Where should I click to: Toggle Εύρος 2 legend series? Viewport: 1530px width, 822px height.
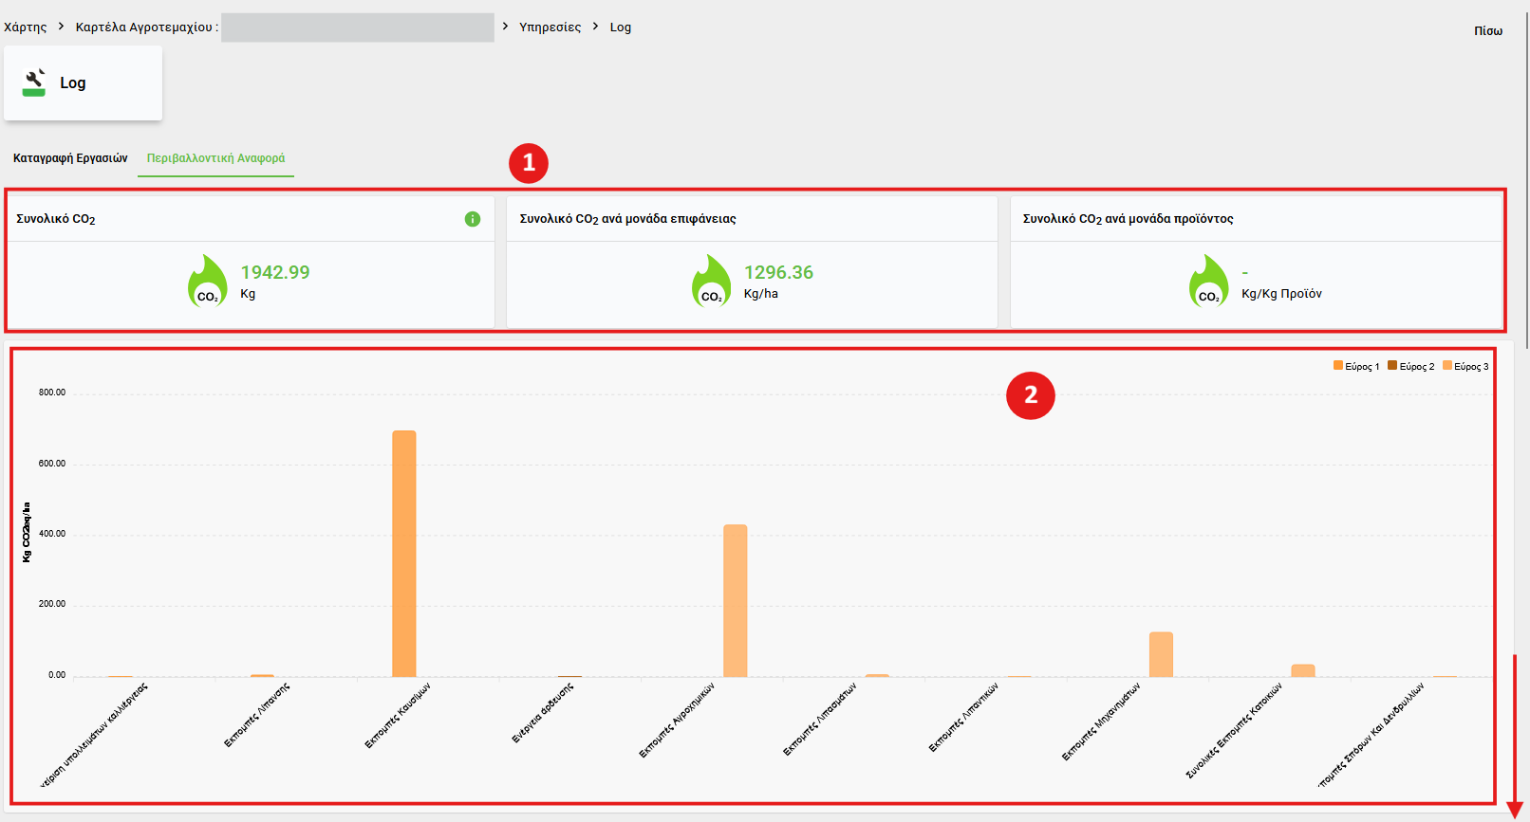[1410, 366]
